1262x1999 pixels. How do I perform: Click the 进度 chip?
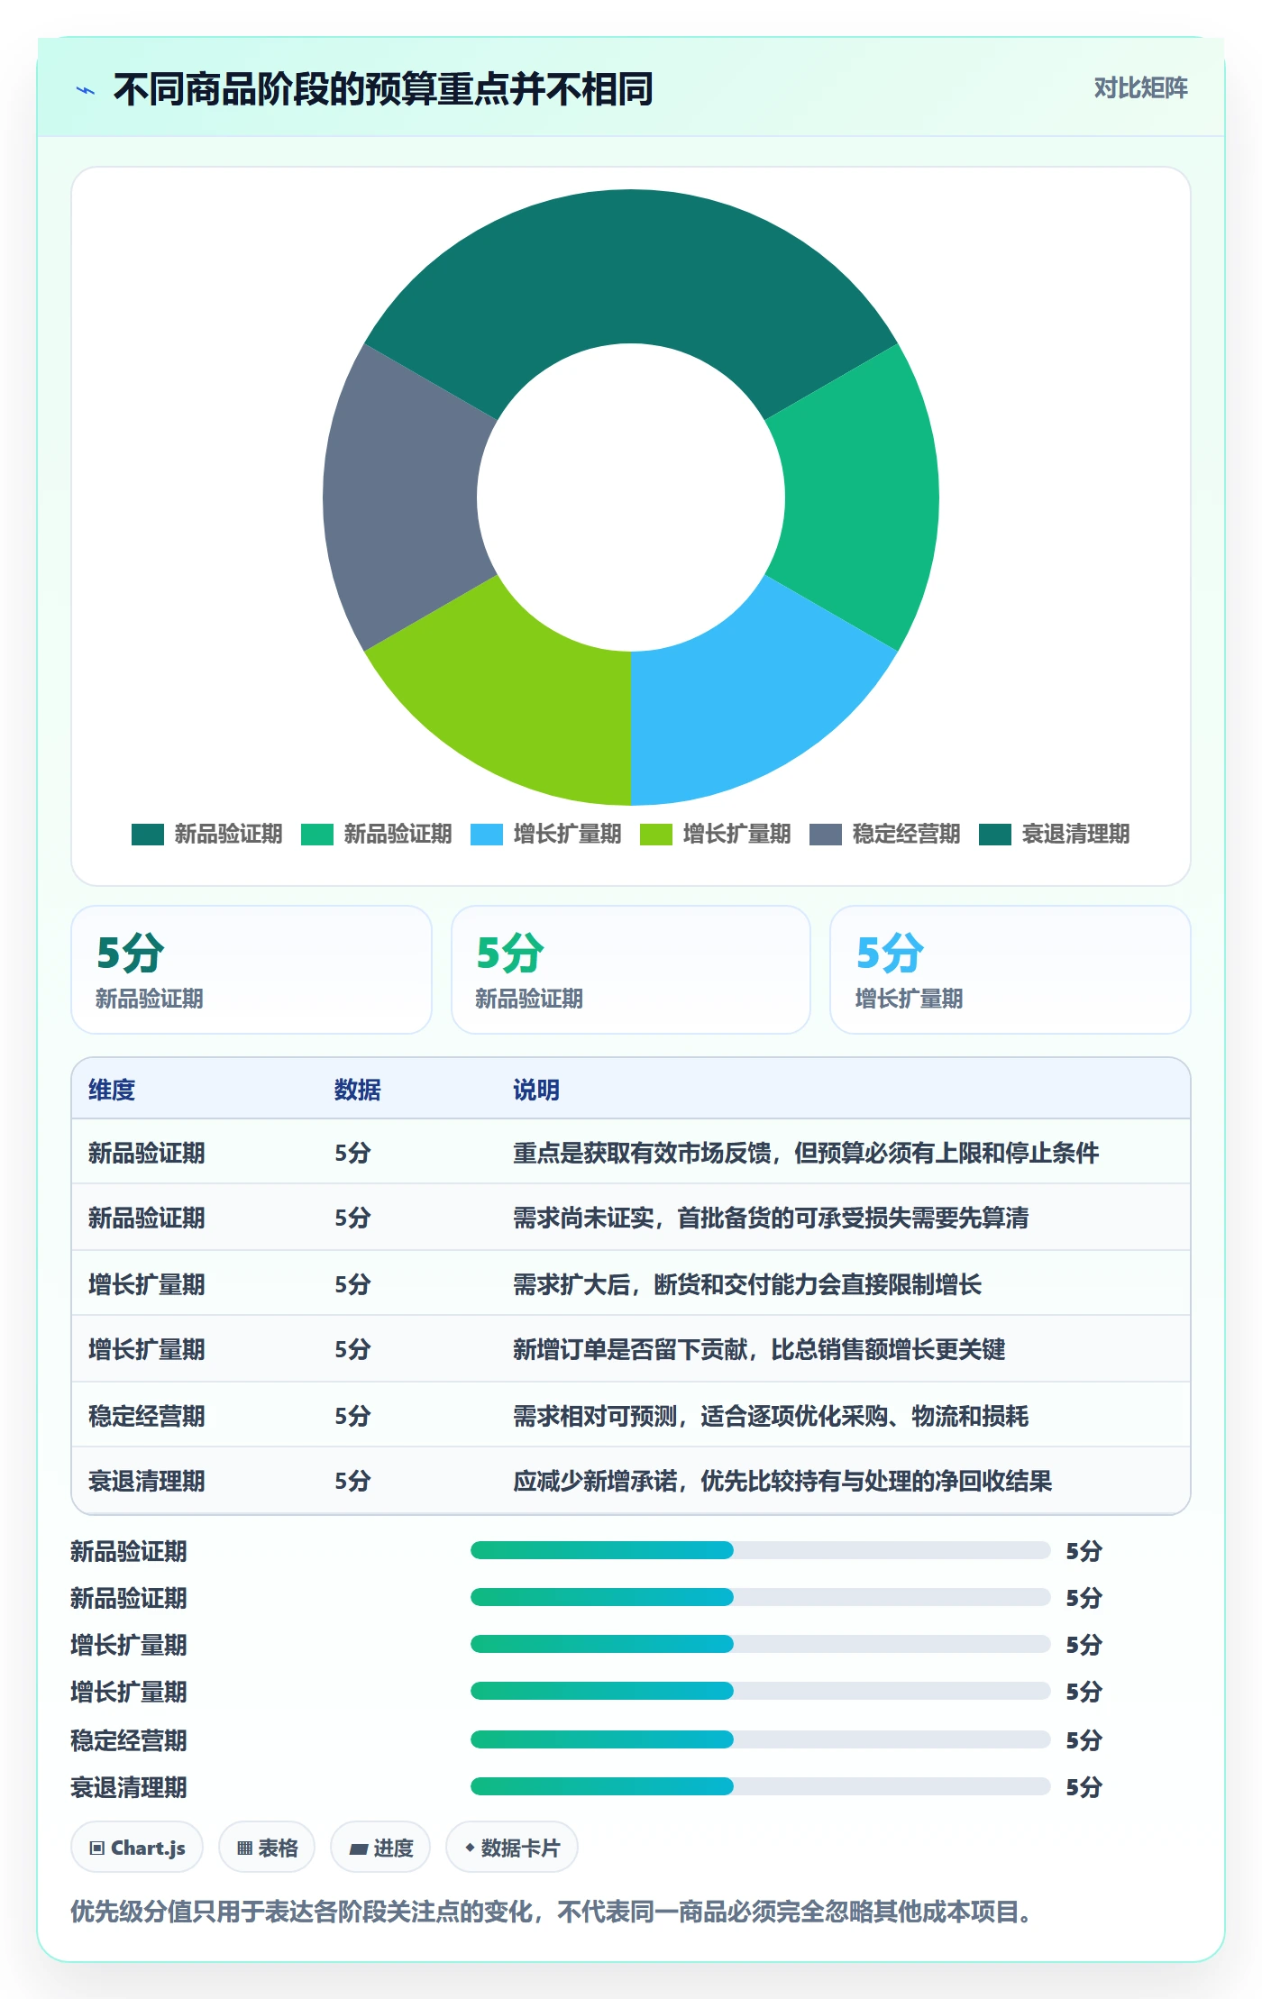click(380, 1848)
